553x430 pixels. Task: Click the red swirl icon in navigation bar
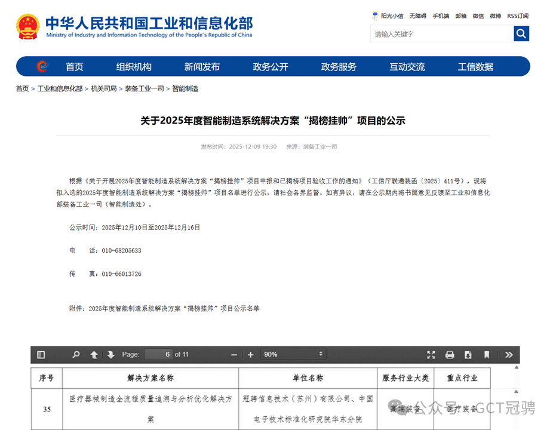coord(42,66)
